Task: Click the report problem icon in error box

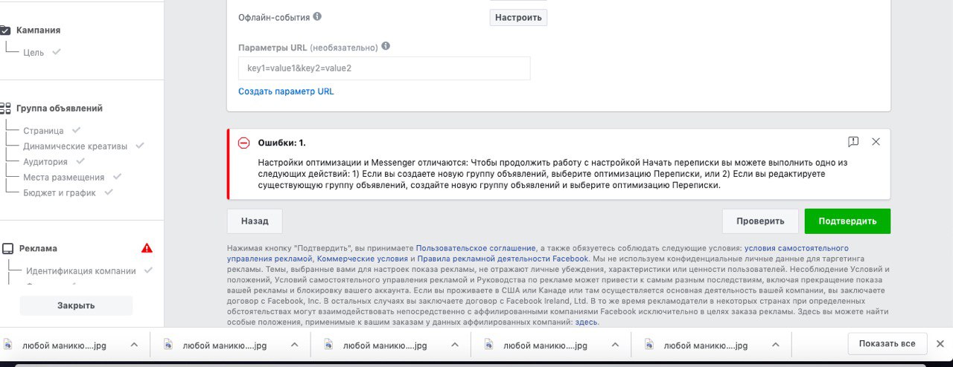Action: click(x=853, y=142)
